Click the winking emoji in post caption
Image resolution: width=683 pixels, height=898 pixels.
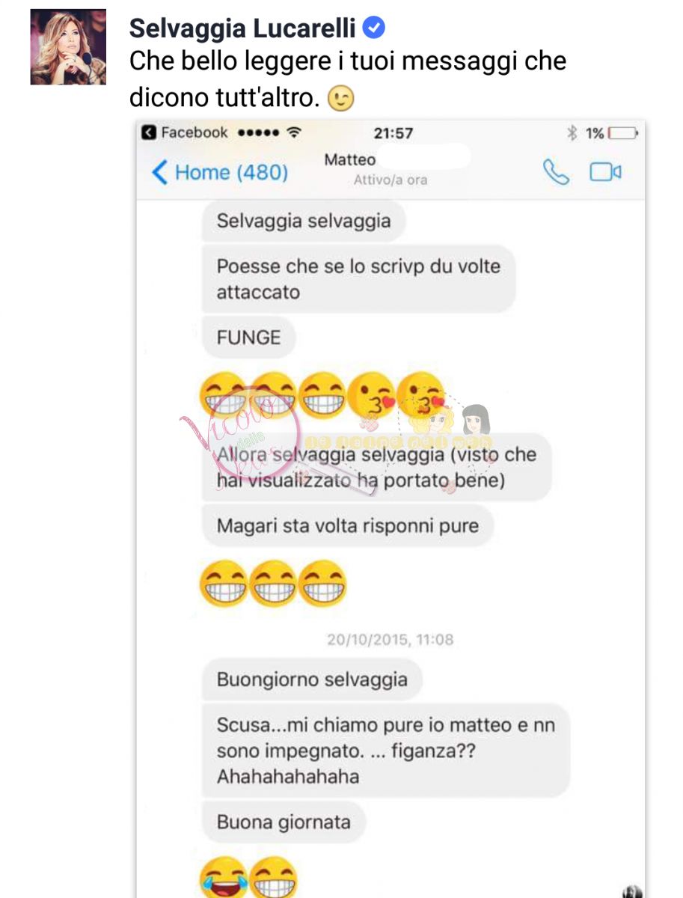pos(341,100)
